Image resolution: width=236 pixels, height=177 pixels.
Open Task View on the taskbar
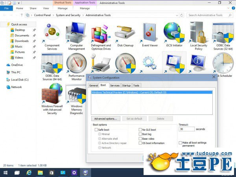coord(17,173)
